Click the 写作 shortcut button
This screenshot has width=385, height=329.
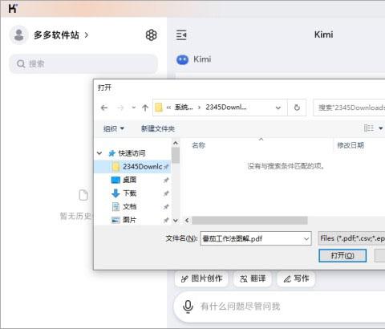pos(296,278)
